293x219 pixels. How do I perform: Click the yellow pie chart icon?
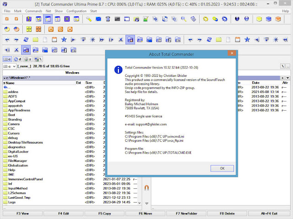coord(7,29)
